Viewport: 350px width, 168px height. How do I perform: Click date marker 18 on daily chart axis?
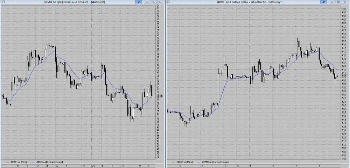pyautogui.click(x=83, y=166)
